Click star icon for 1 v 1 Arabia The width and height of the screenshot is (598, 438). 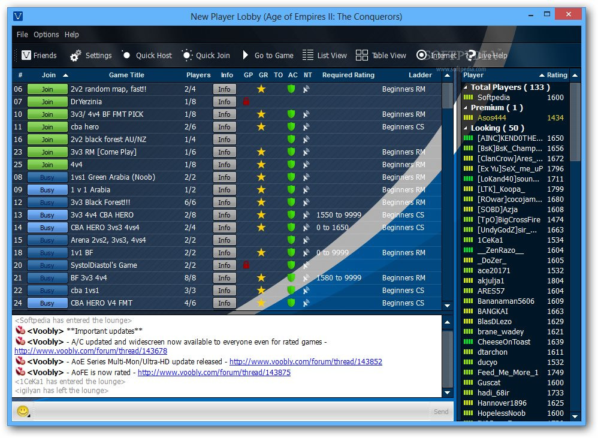261,189
